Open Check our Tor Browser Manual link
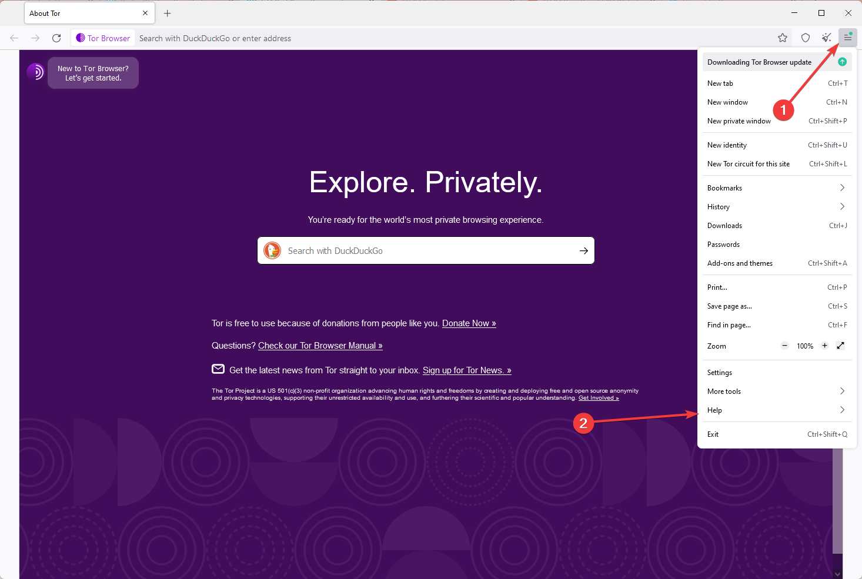The image size is (862, 579). pyautogui.click(x=320, y=346)
